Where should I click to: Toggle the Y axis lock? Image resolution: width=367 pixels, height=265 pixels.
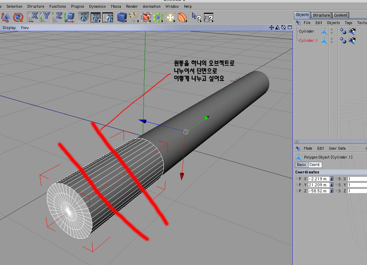pyautogui.click(x=45, y=17)
